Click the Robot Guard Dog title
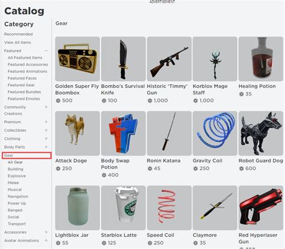 point(261,161)
